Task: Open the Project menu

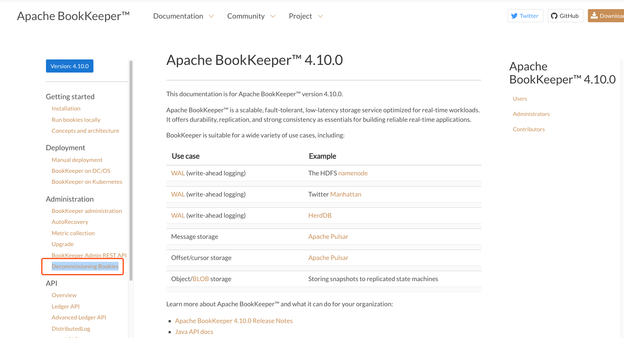Action: 300,16
